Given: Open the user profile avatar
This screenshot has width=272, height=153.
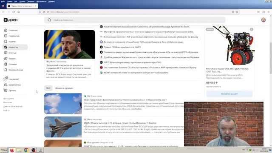Looking at the screenshot, I should click(x=263, y=20).
